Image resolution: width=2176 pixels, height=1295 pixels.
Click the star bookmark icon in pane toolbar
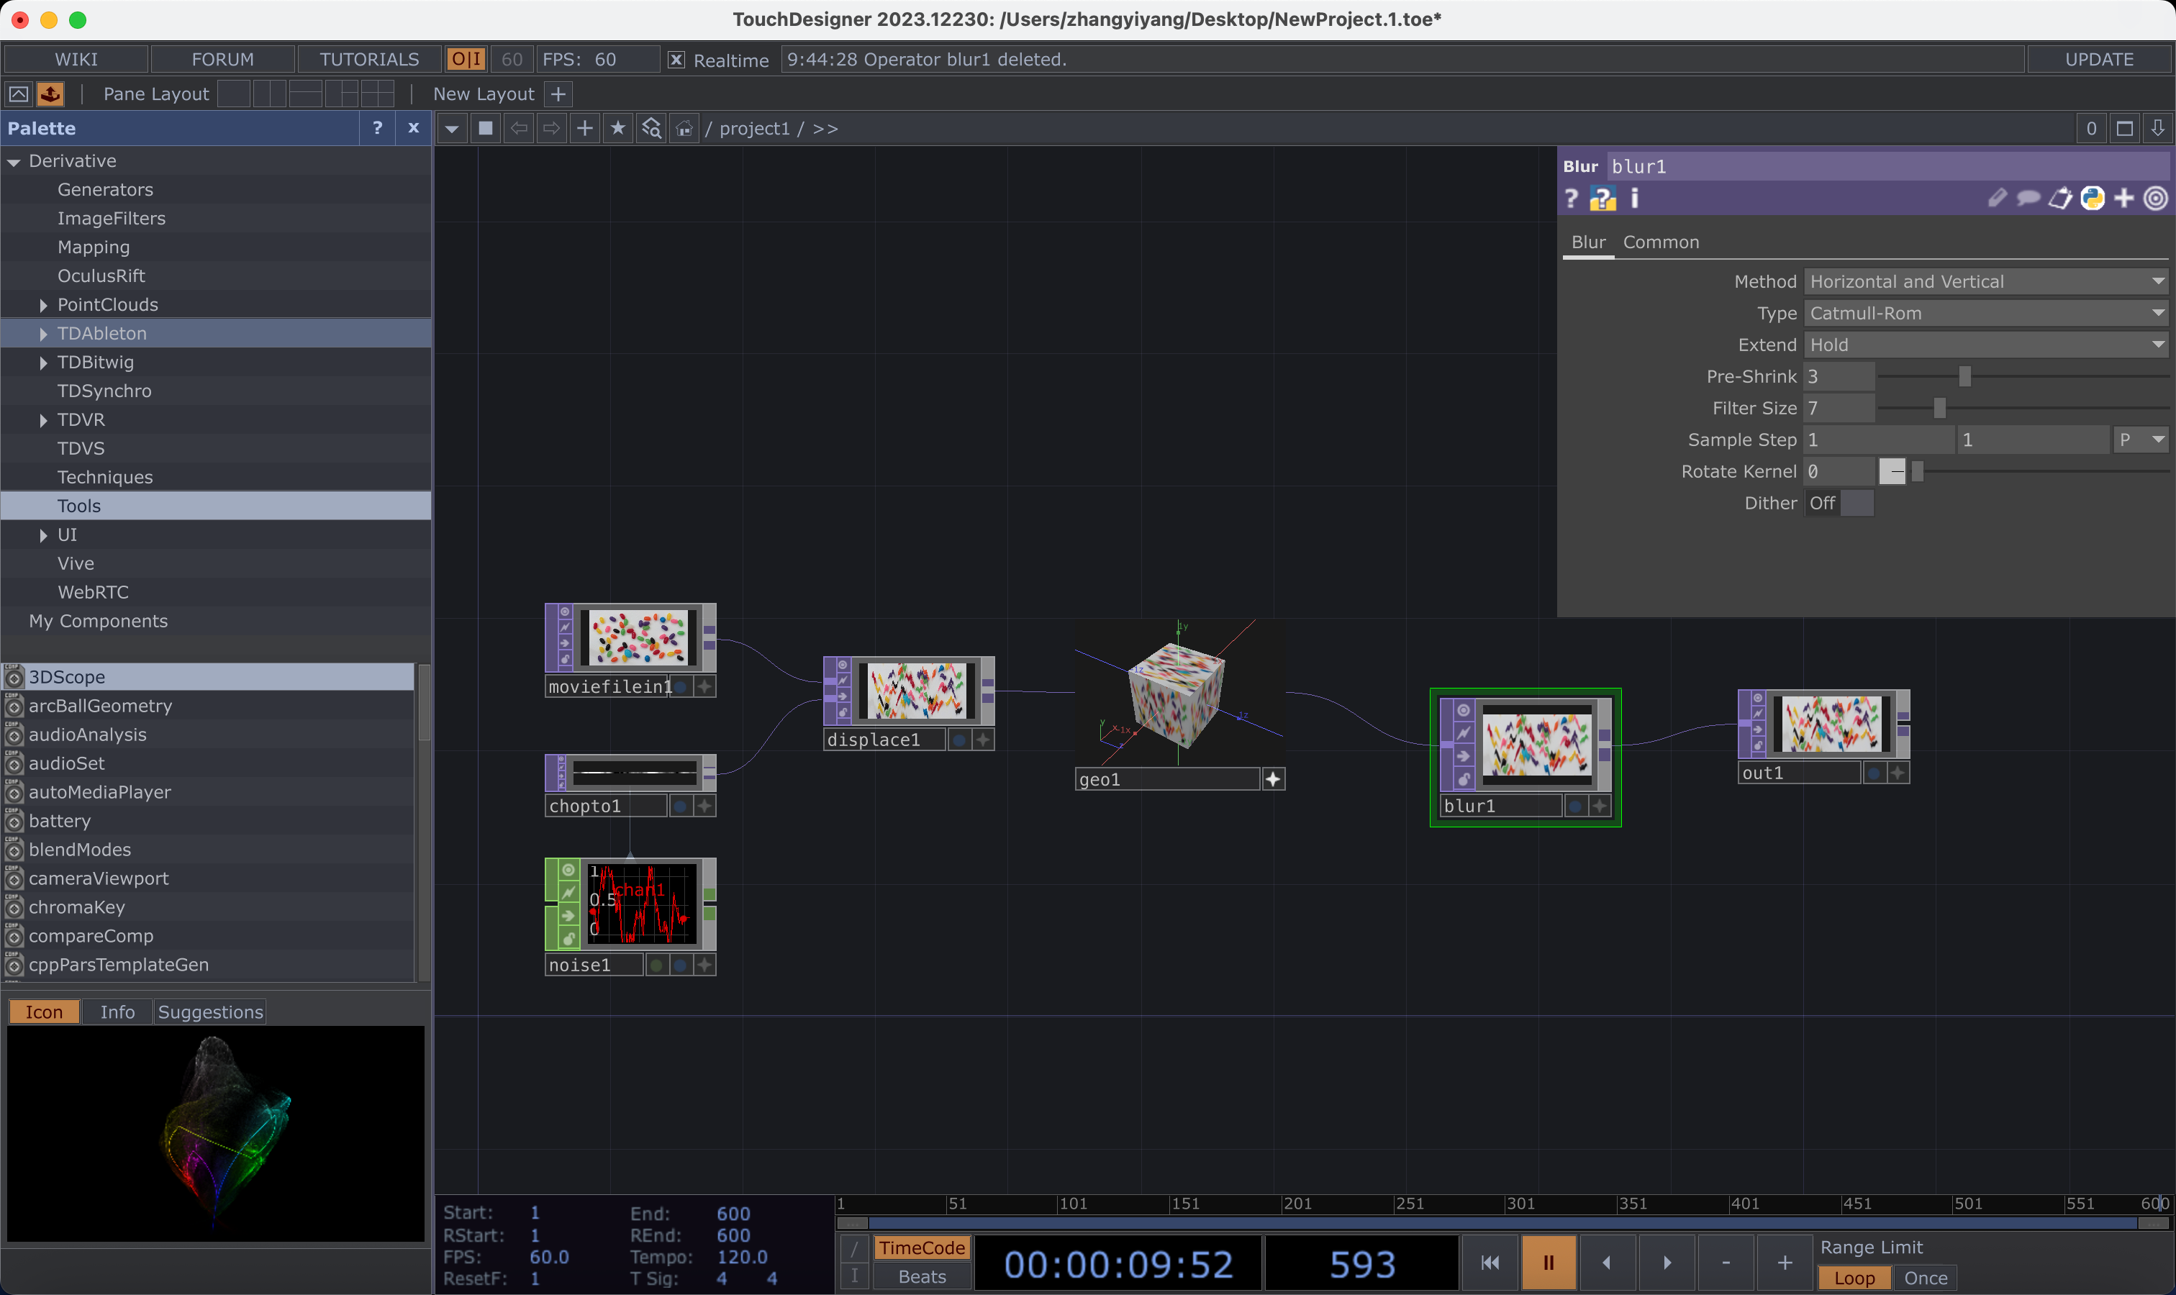coord(618,128)
